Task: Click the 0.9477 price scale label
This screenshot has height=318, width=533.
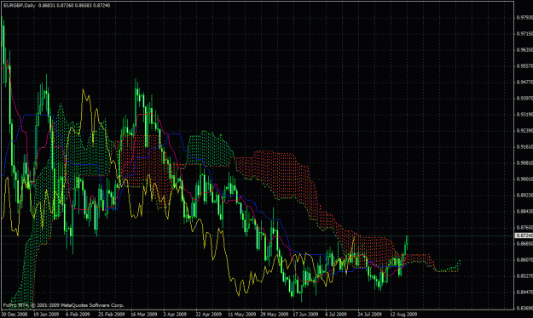Action: (524, 82)
